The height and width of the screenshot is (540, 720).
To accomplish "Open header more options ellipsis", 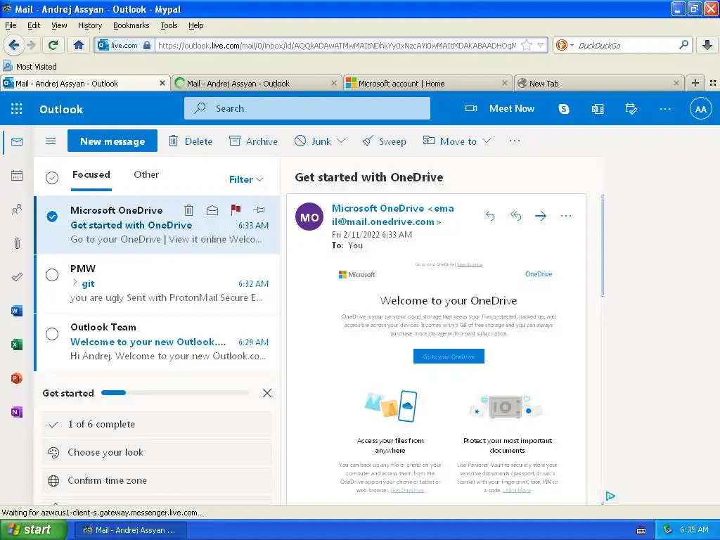I will (x=665, y=109).
